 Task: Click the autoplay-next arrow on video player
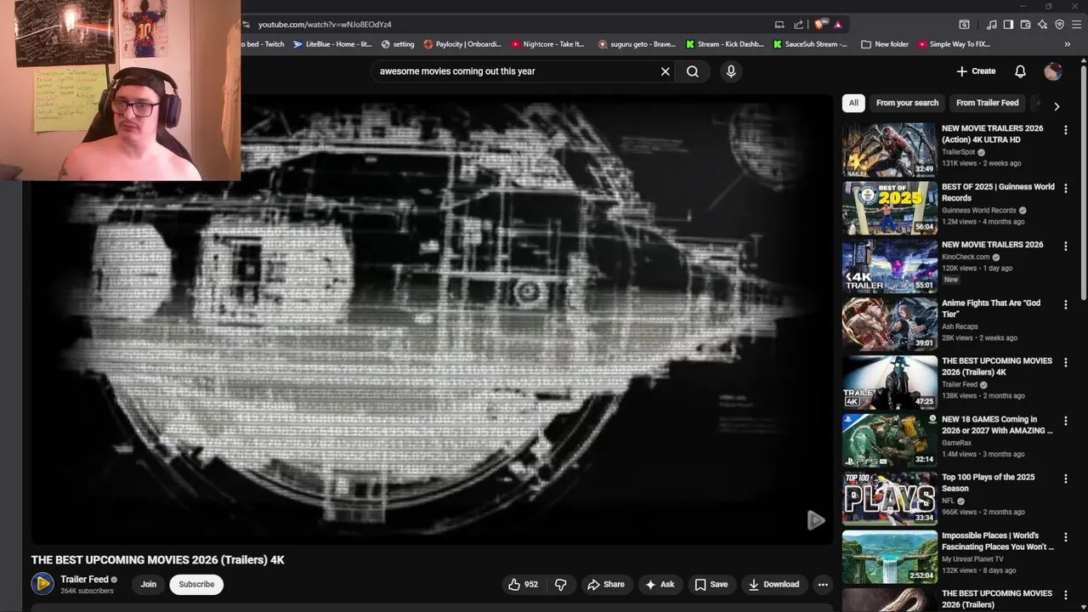[x=815, y=520]
